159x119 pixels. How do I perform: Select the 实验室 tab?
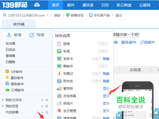coord(135,70)
